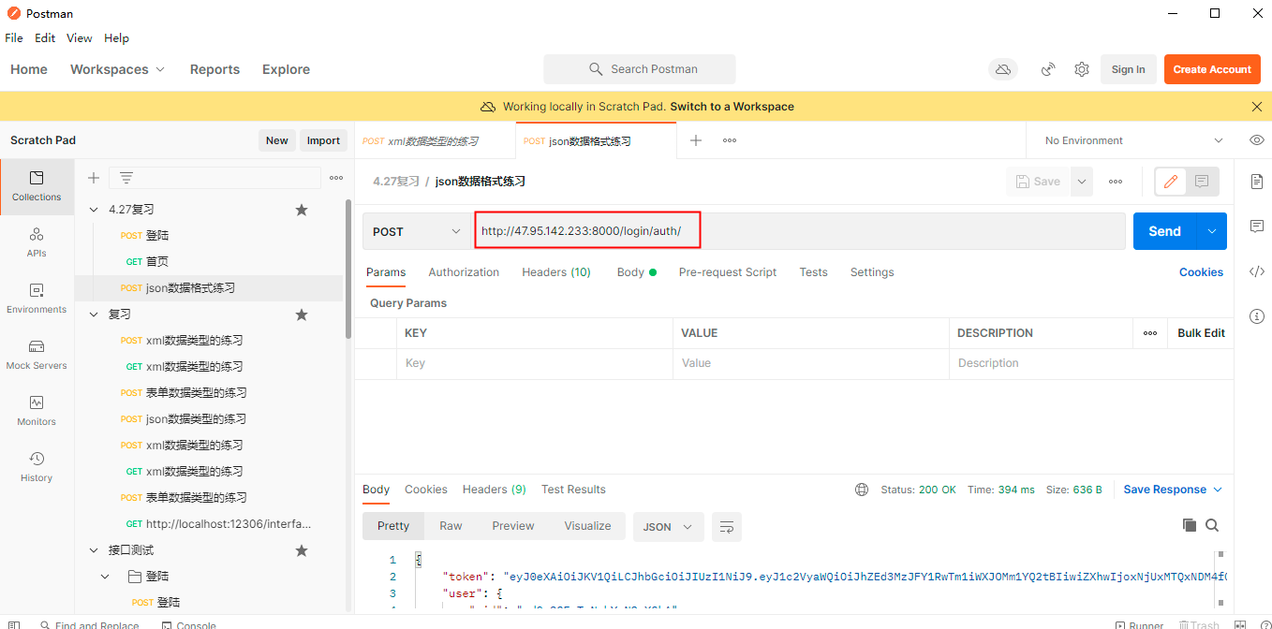Switch to build mode pencil icon
Viewport: 1272px width, 629px height.
(1171, 182)
